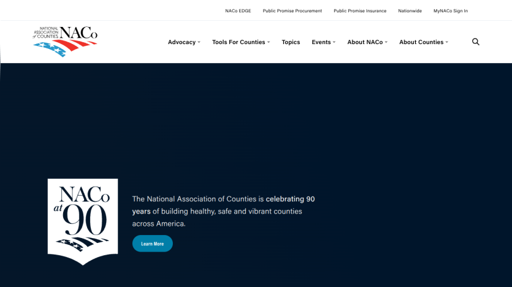
Task: Go to MyNACo Sign In
Action: [451, 11]
